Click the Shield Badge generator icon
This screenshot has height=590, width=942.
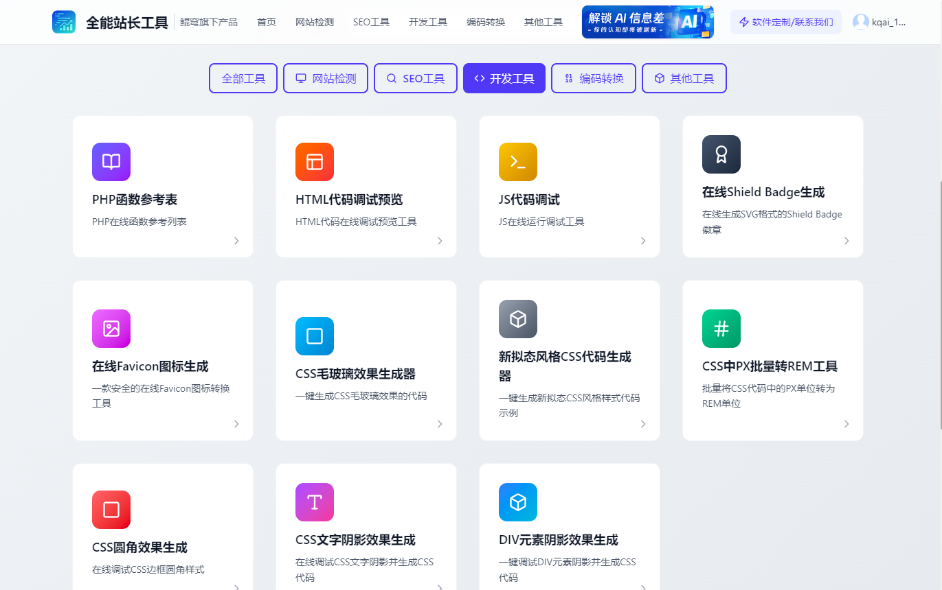[721, 154]
